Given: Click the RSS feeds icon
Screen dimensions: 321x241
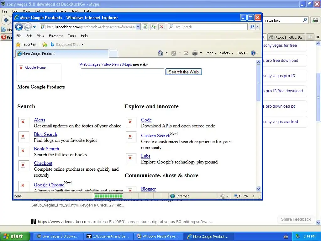Looking at the screenshot, I should (174, 53).
